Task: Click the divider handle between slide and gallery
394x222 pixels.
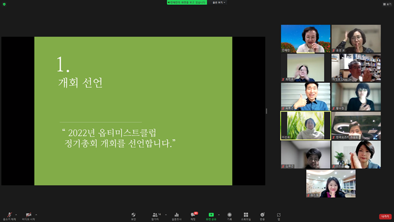Action: pos(266,111)
